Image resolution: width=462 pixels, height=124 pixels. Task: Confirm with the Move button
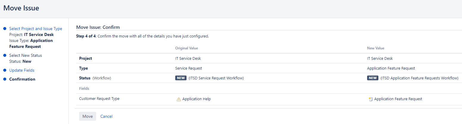click(x=87, y=116)
